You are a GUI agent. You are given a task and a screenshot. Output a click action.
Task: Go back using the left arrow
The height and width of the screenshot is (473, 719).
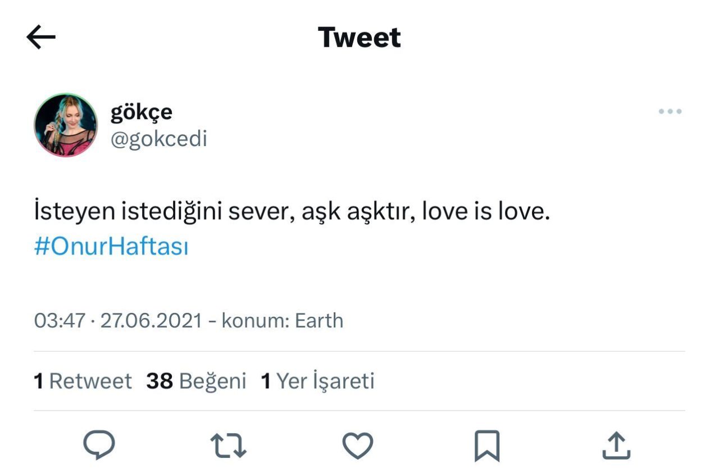(x=41, y=38)
